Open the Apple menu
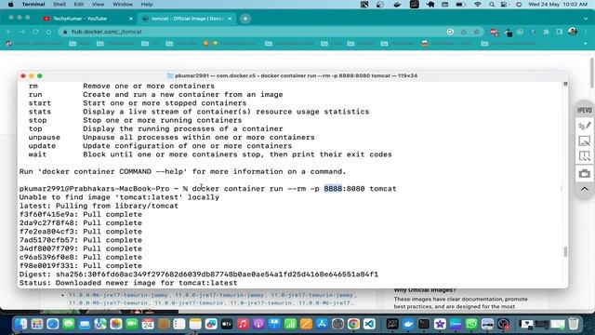Viewport: 595px width, 335px height. coord(10,4)
